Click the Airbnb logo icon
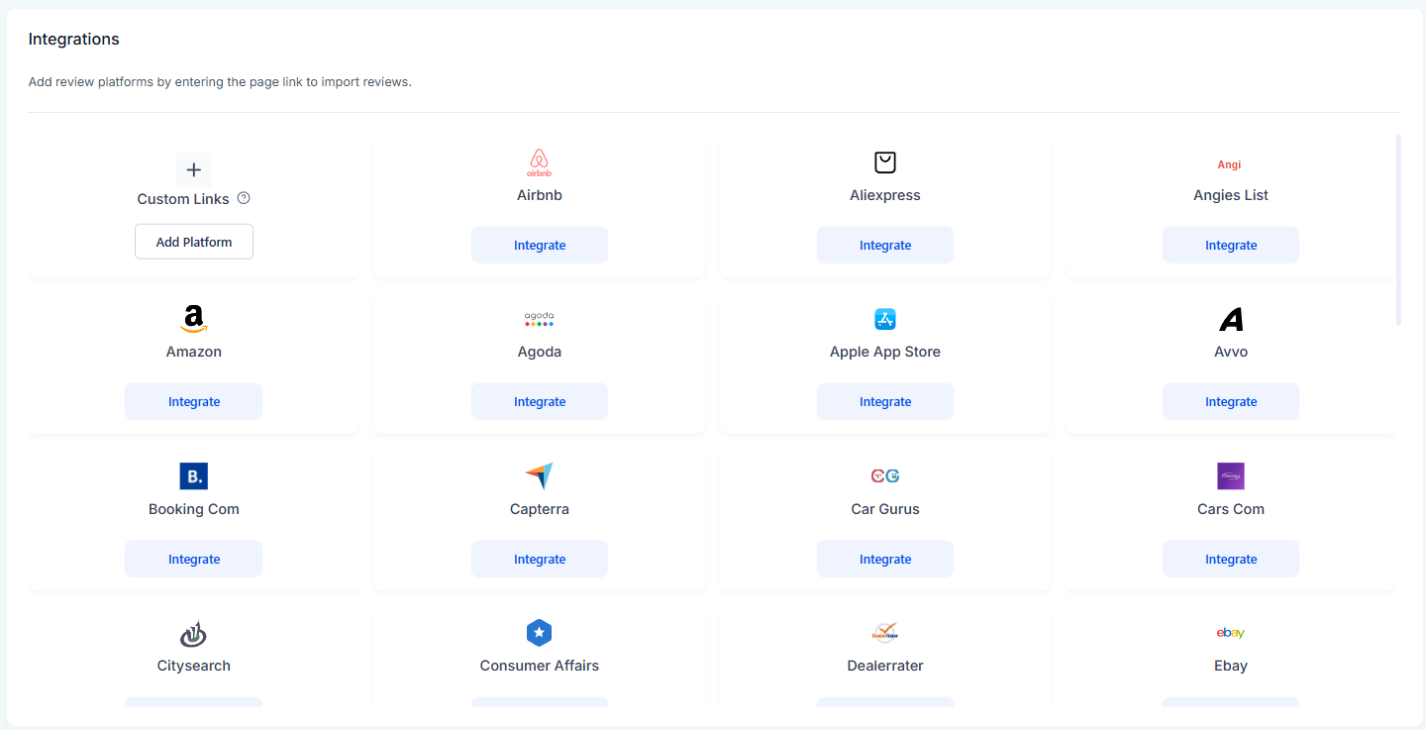 click(x=539, y=162)
